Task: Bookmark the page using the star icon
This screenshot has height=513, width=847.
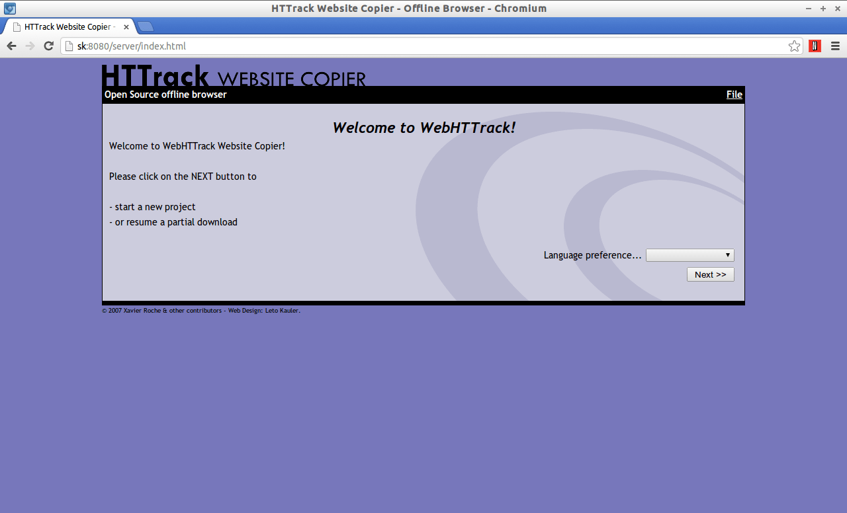Action: (x=793, y=46)
